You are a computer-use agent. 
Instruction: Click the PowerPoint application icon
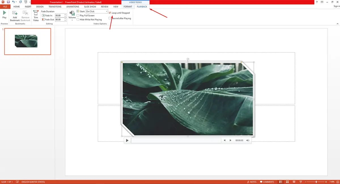(3, 2)
